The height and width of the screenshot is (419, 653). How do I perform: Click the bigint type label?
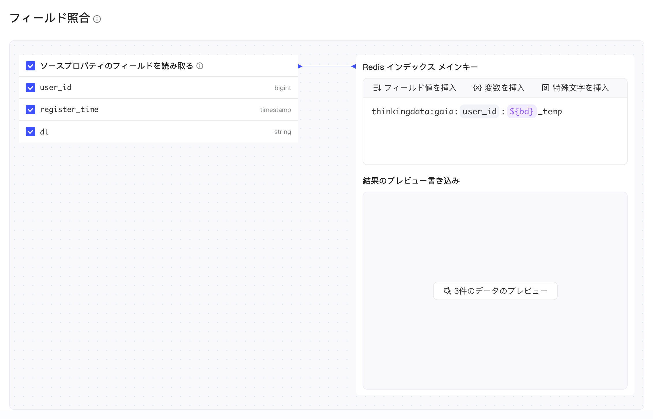pos(283,88)
